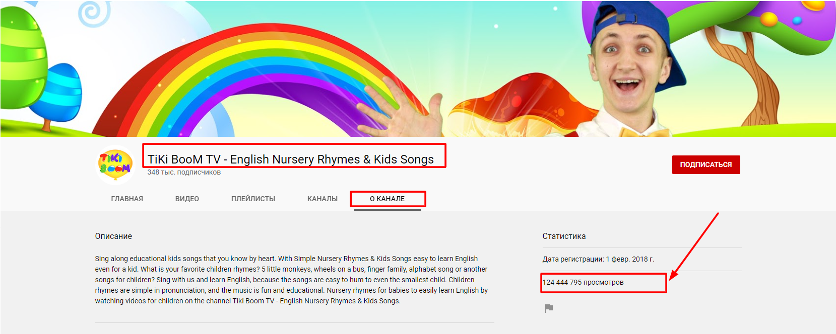The image size is (836, 334).
Task: Click the Описание section heading
Action: 113,236
